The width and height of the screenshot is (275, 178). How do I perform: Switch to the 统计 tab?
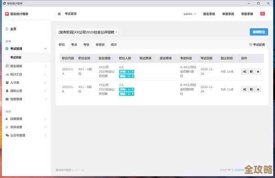[x=114, y=44]
